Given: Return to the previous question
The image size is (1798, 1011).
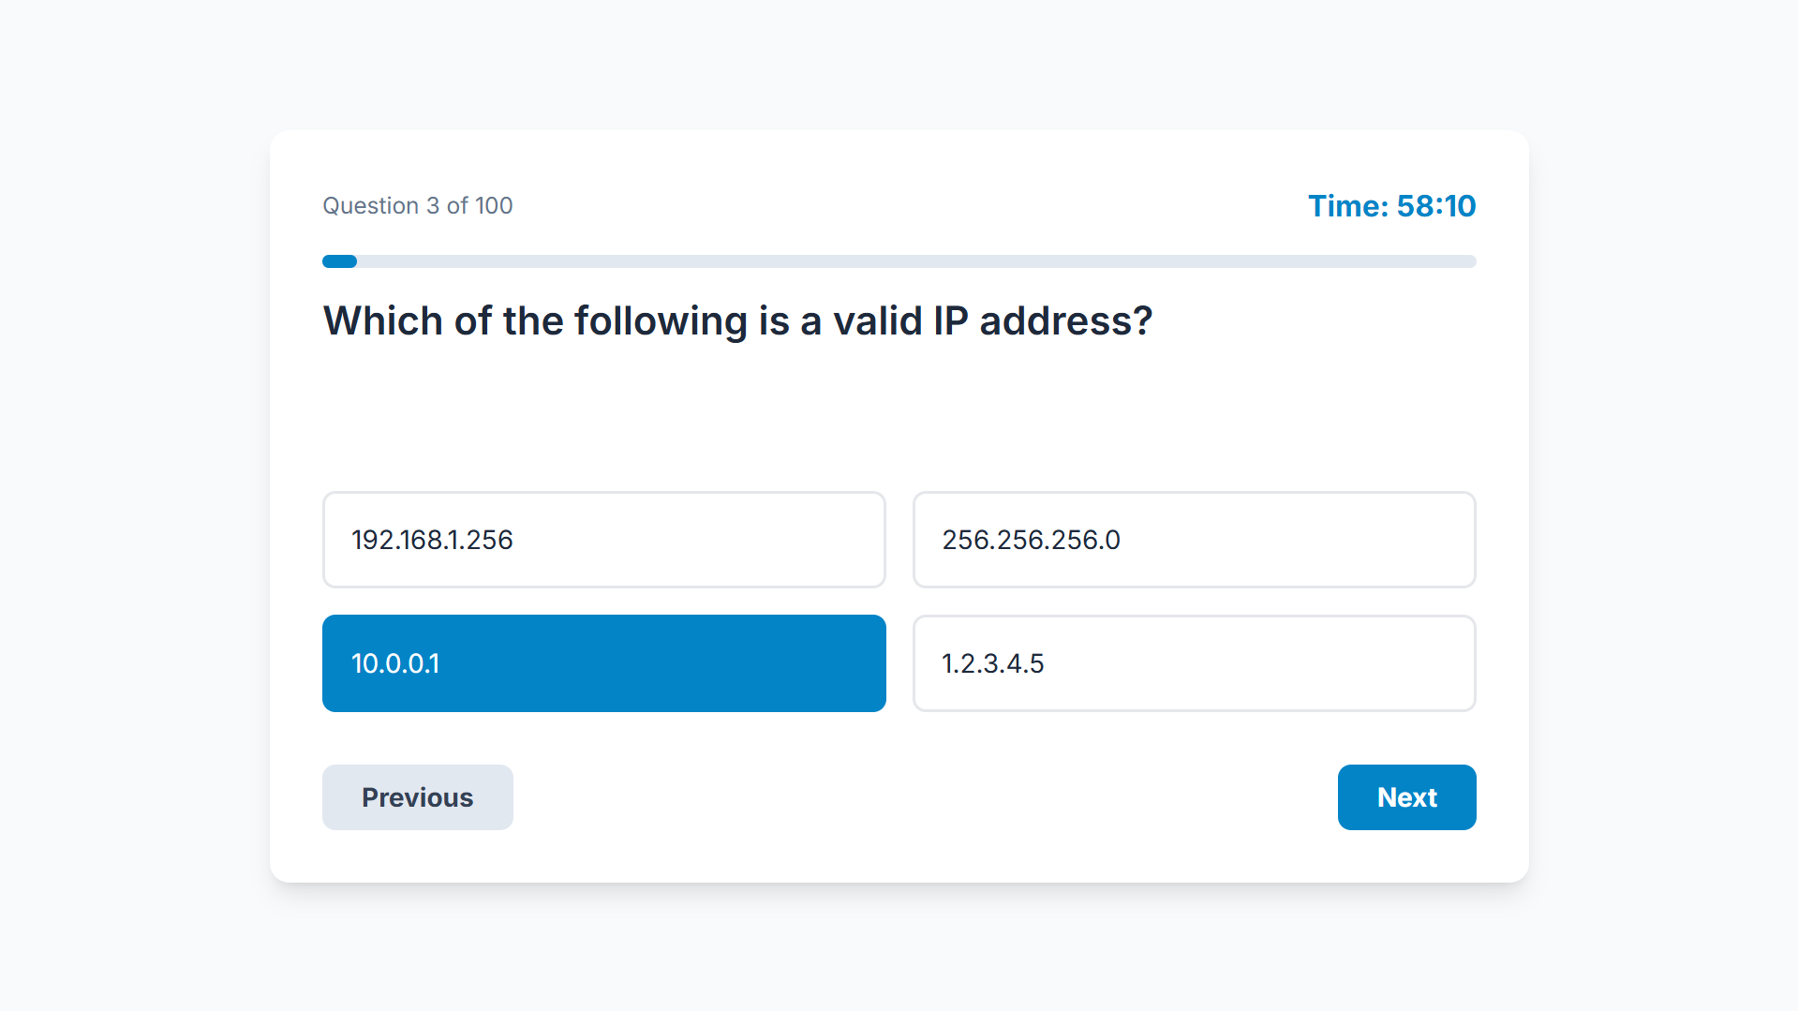Looking at the screenshot, I should click(418, 797).
